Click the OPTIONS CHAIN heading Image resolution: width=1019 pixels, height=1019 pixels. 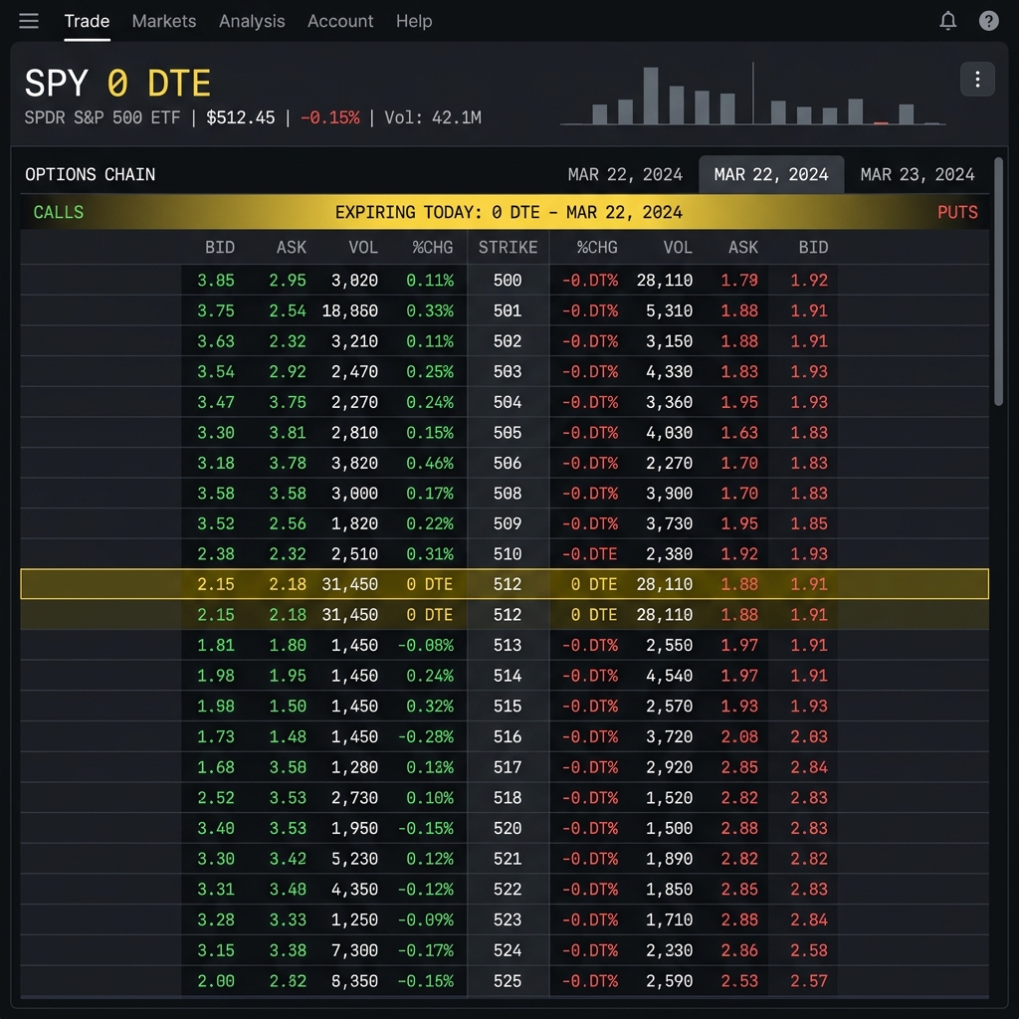(x=90, y=174)
